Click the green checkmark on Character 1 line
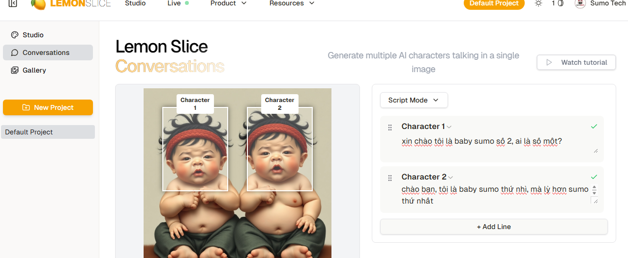628x258 pixels. (594, 127)
